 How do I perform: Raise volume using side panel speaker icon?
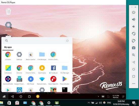click(134, 19)
